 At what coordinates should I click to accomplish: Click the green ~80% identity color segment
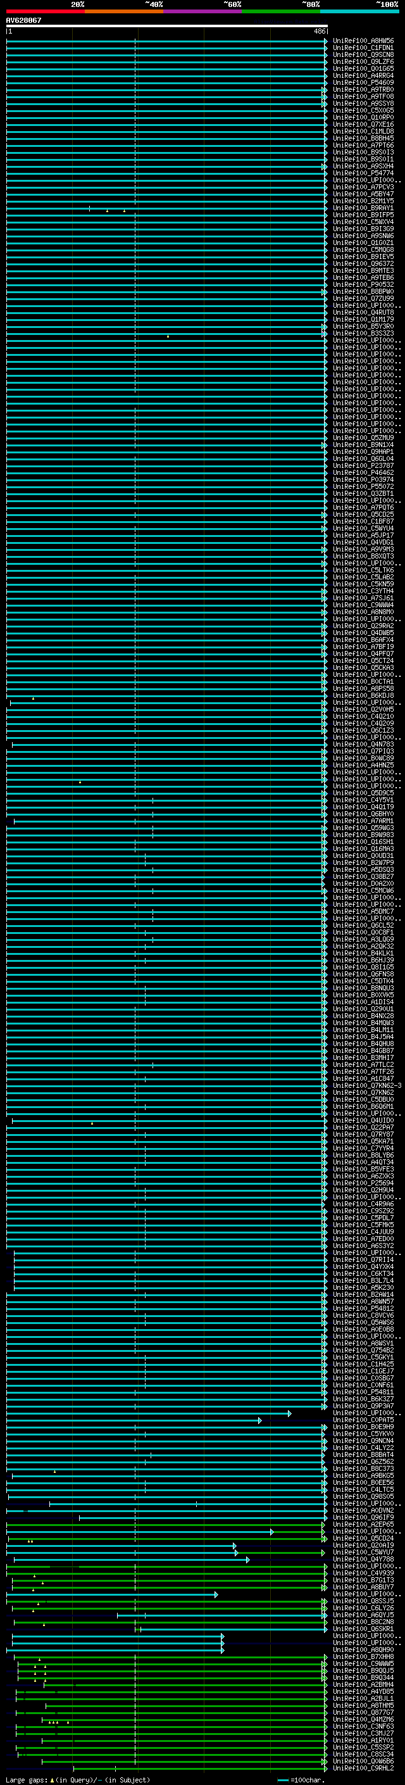click(x=281, y=11)
